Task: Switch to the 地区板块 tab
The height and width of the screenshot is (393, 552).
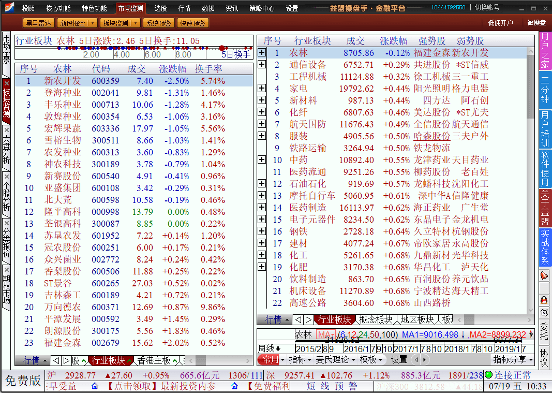Action: point(417,319)
